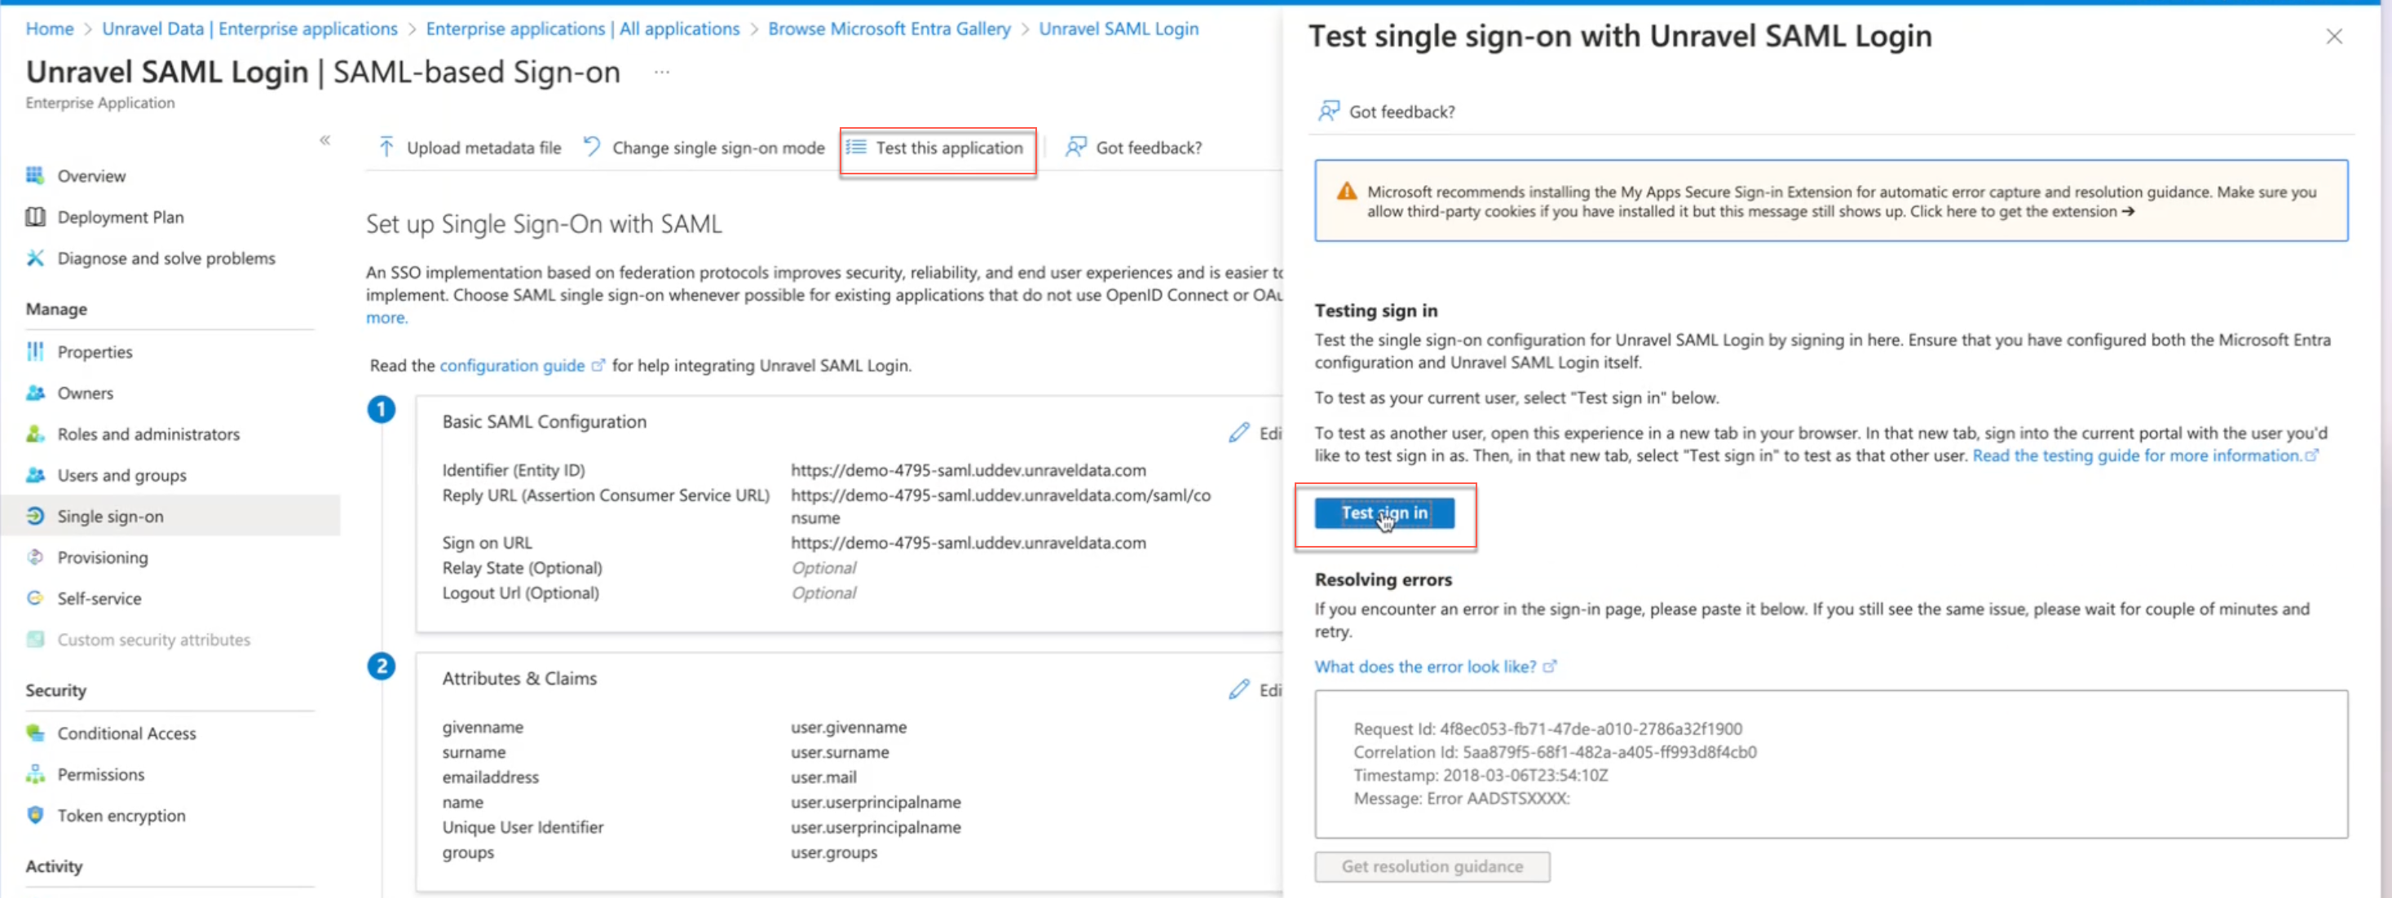Open the Deployment Plan page

(x=121, y=216)
